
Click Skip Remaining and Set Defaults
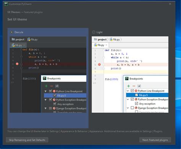point(27,140)
